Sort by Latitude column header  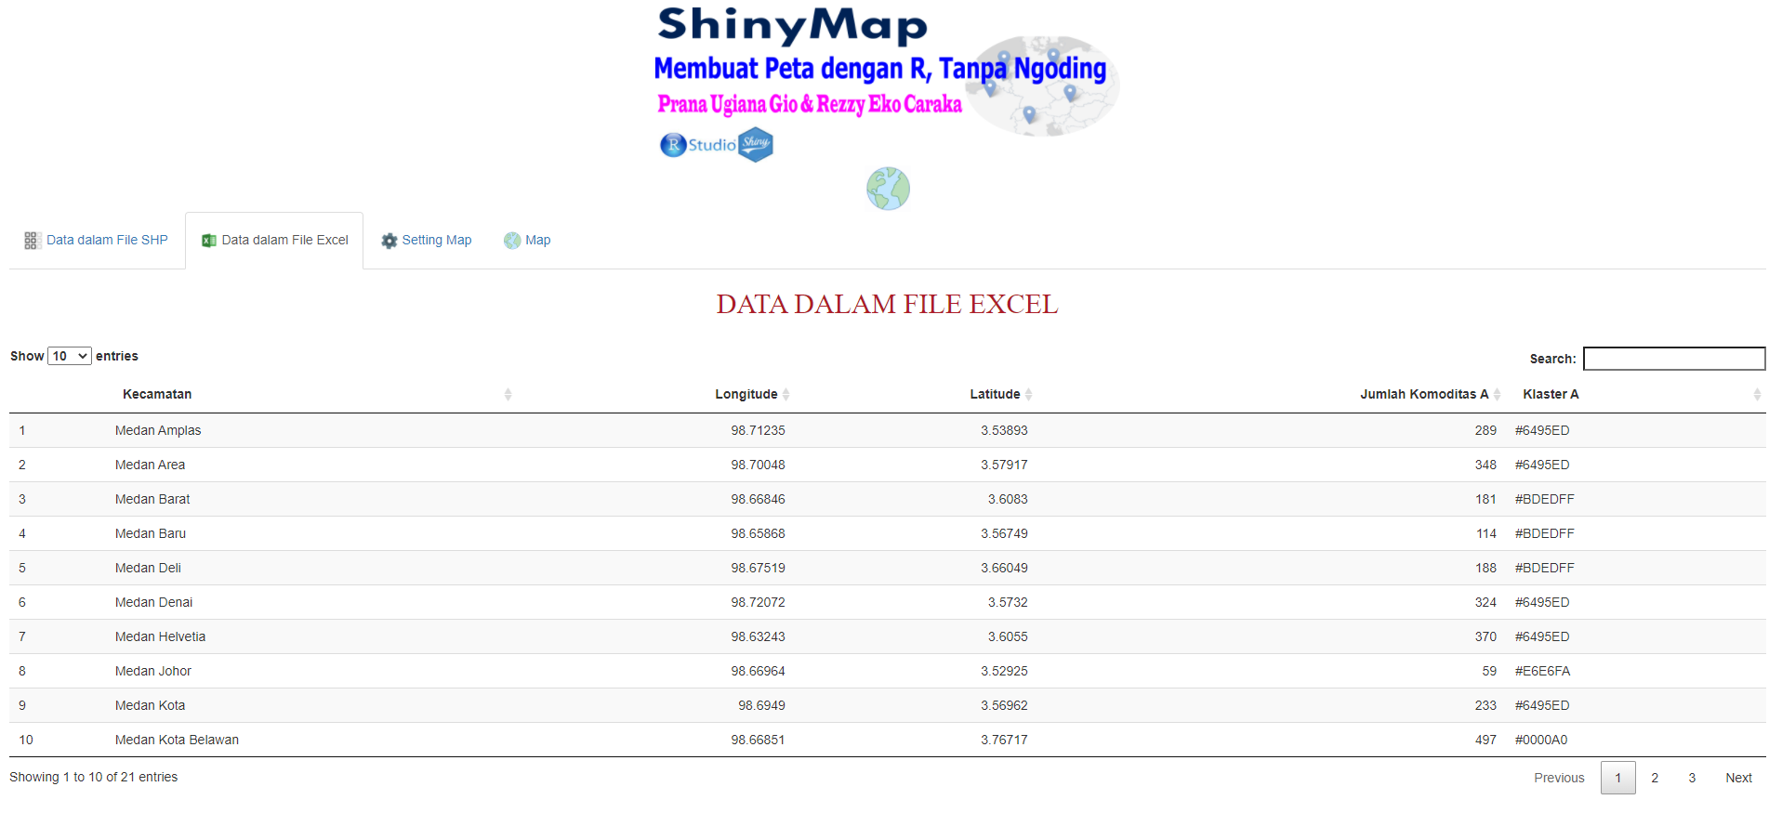(1000, 395)
